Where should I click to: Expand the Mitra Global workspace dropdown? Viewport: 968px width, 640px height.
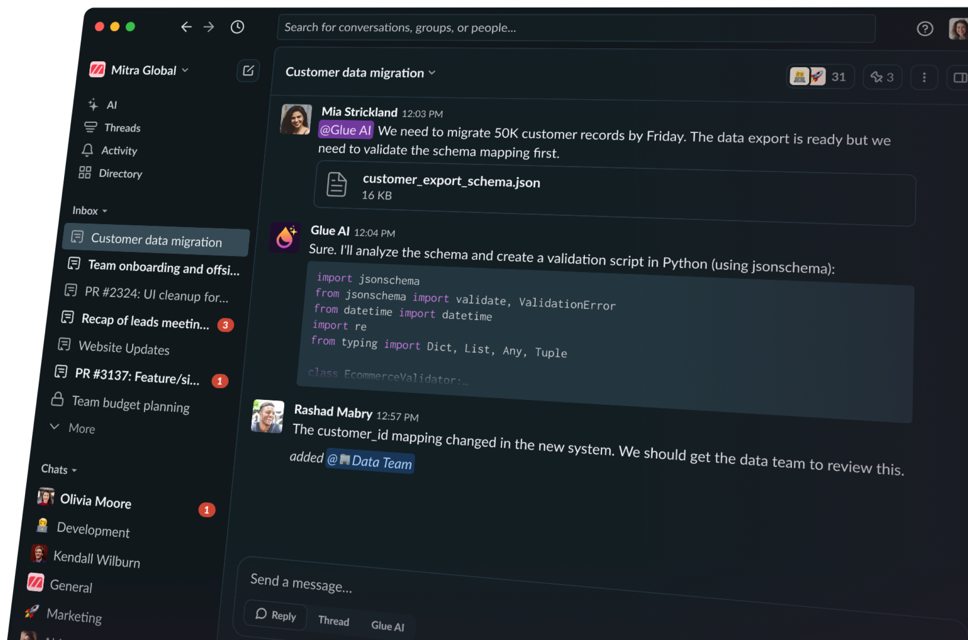[x=145, y=70]
